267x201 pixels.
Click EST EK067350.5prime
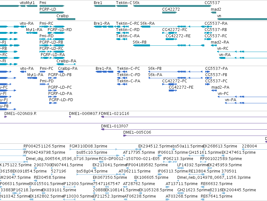110,178
